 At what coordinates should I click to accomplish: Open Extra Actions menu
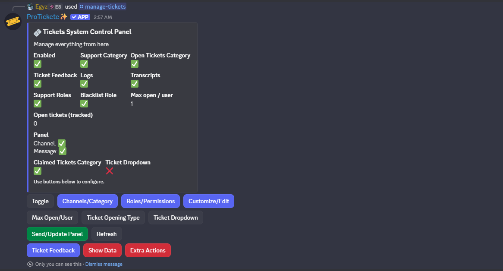point(148,250)
